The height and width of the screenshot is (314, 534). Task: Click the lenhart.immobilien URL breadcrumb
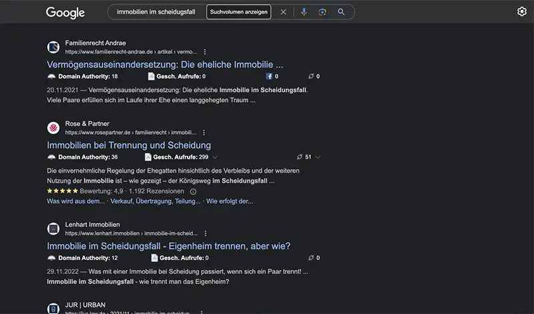[x=131, y=233]
